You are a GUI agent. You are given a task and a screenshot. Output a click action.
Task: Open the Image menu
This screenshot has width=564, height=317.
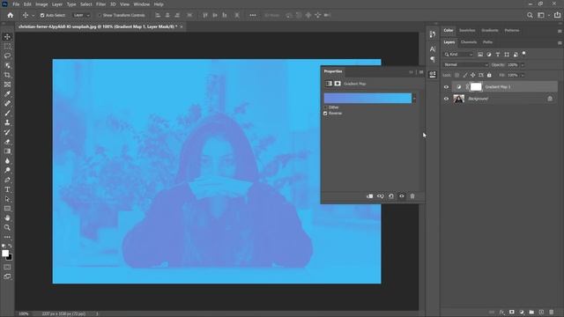[x=41, y=4]
